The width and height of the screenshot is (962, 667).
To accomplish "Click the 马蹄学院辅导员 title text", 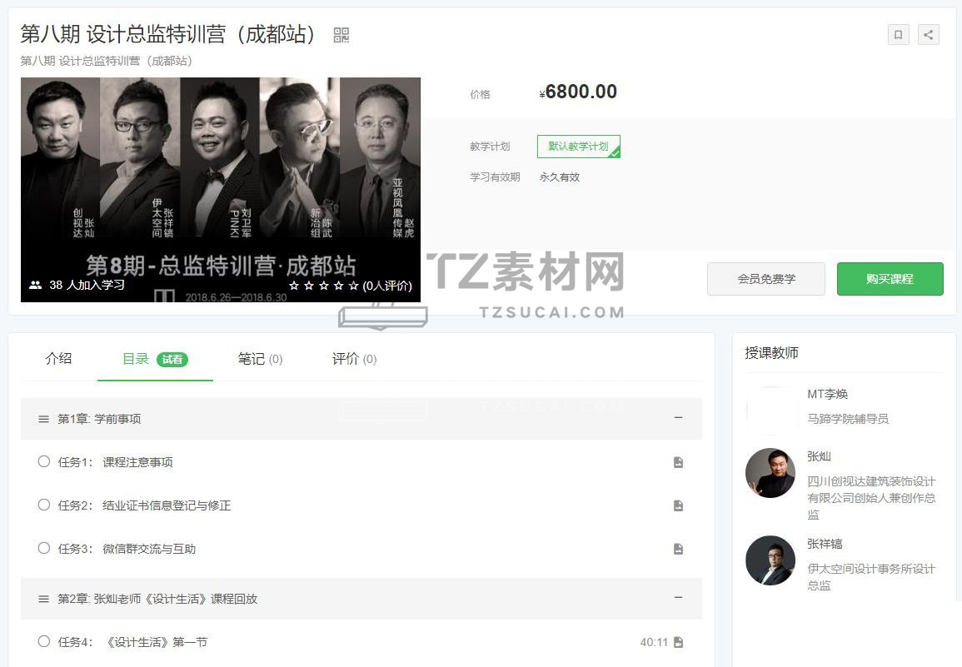I will [x=848, y=419].
